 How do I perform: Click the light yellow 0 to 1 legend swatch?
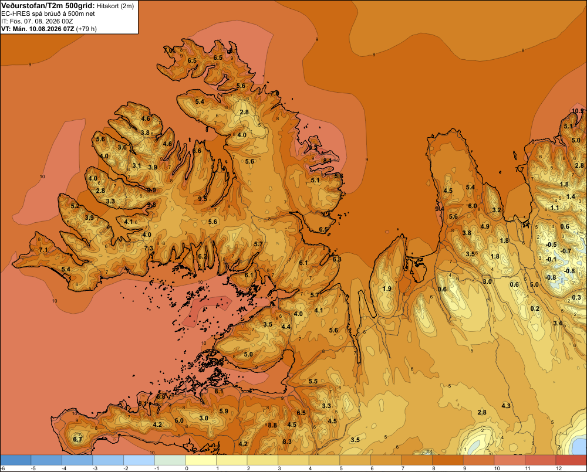pos(201,460)
